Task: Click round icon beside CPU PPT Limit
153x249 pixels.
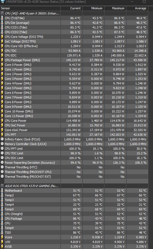Action: point(2,148)
